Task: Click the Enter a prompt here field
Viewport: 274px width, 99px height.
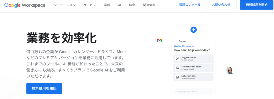Action: pos(193,92)
